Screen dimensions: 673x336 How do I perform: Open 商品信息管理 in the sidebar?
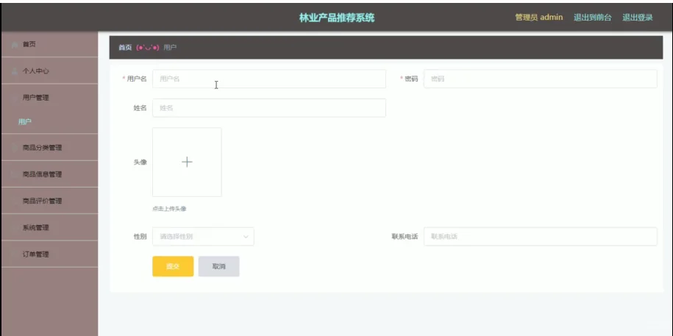(x=49, y=174)
